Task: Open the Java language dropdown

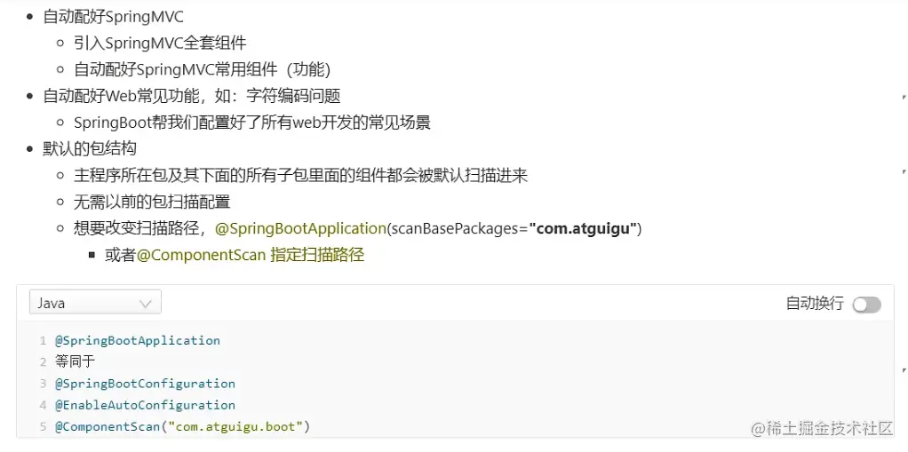Action: tap(94, 303)
